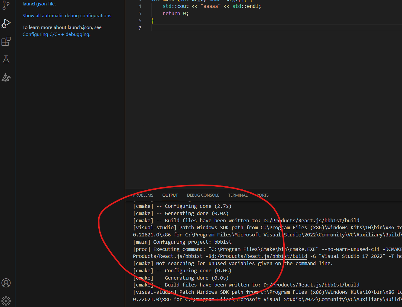Click the std::cout "aaaaa" code line

click(212, 6)
